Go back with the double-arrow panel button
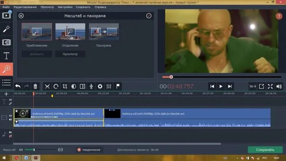Screen dimensions: 286x161 click(x=21, y=16)
